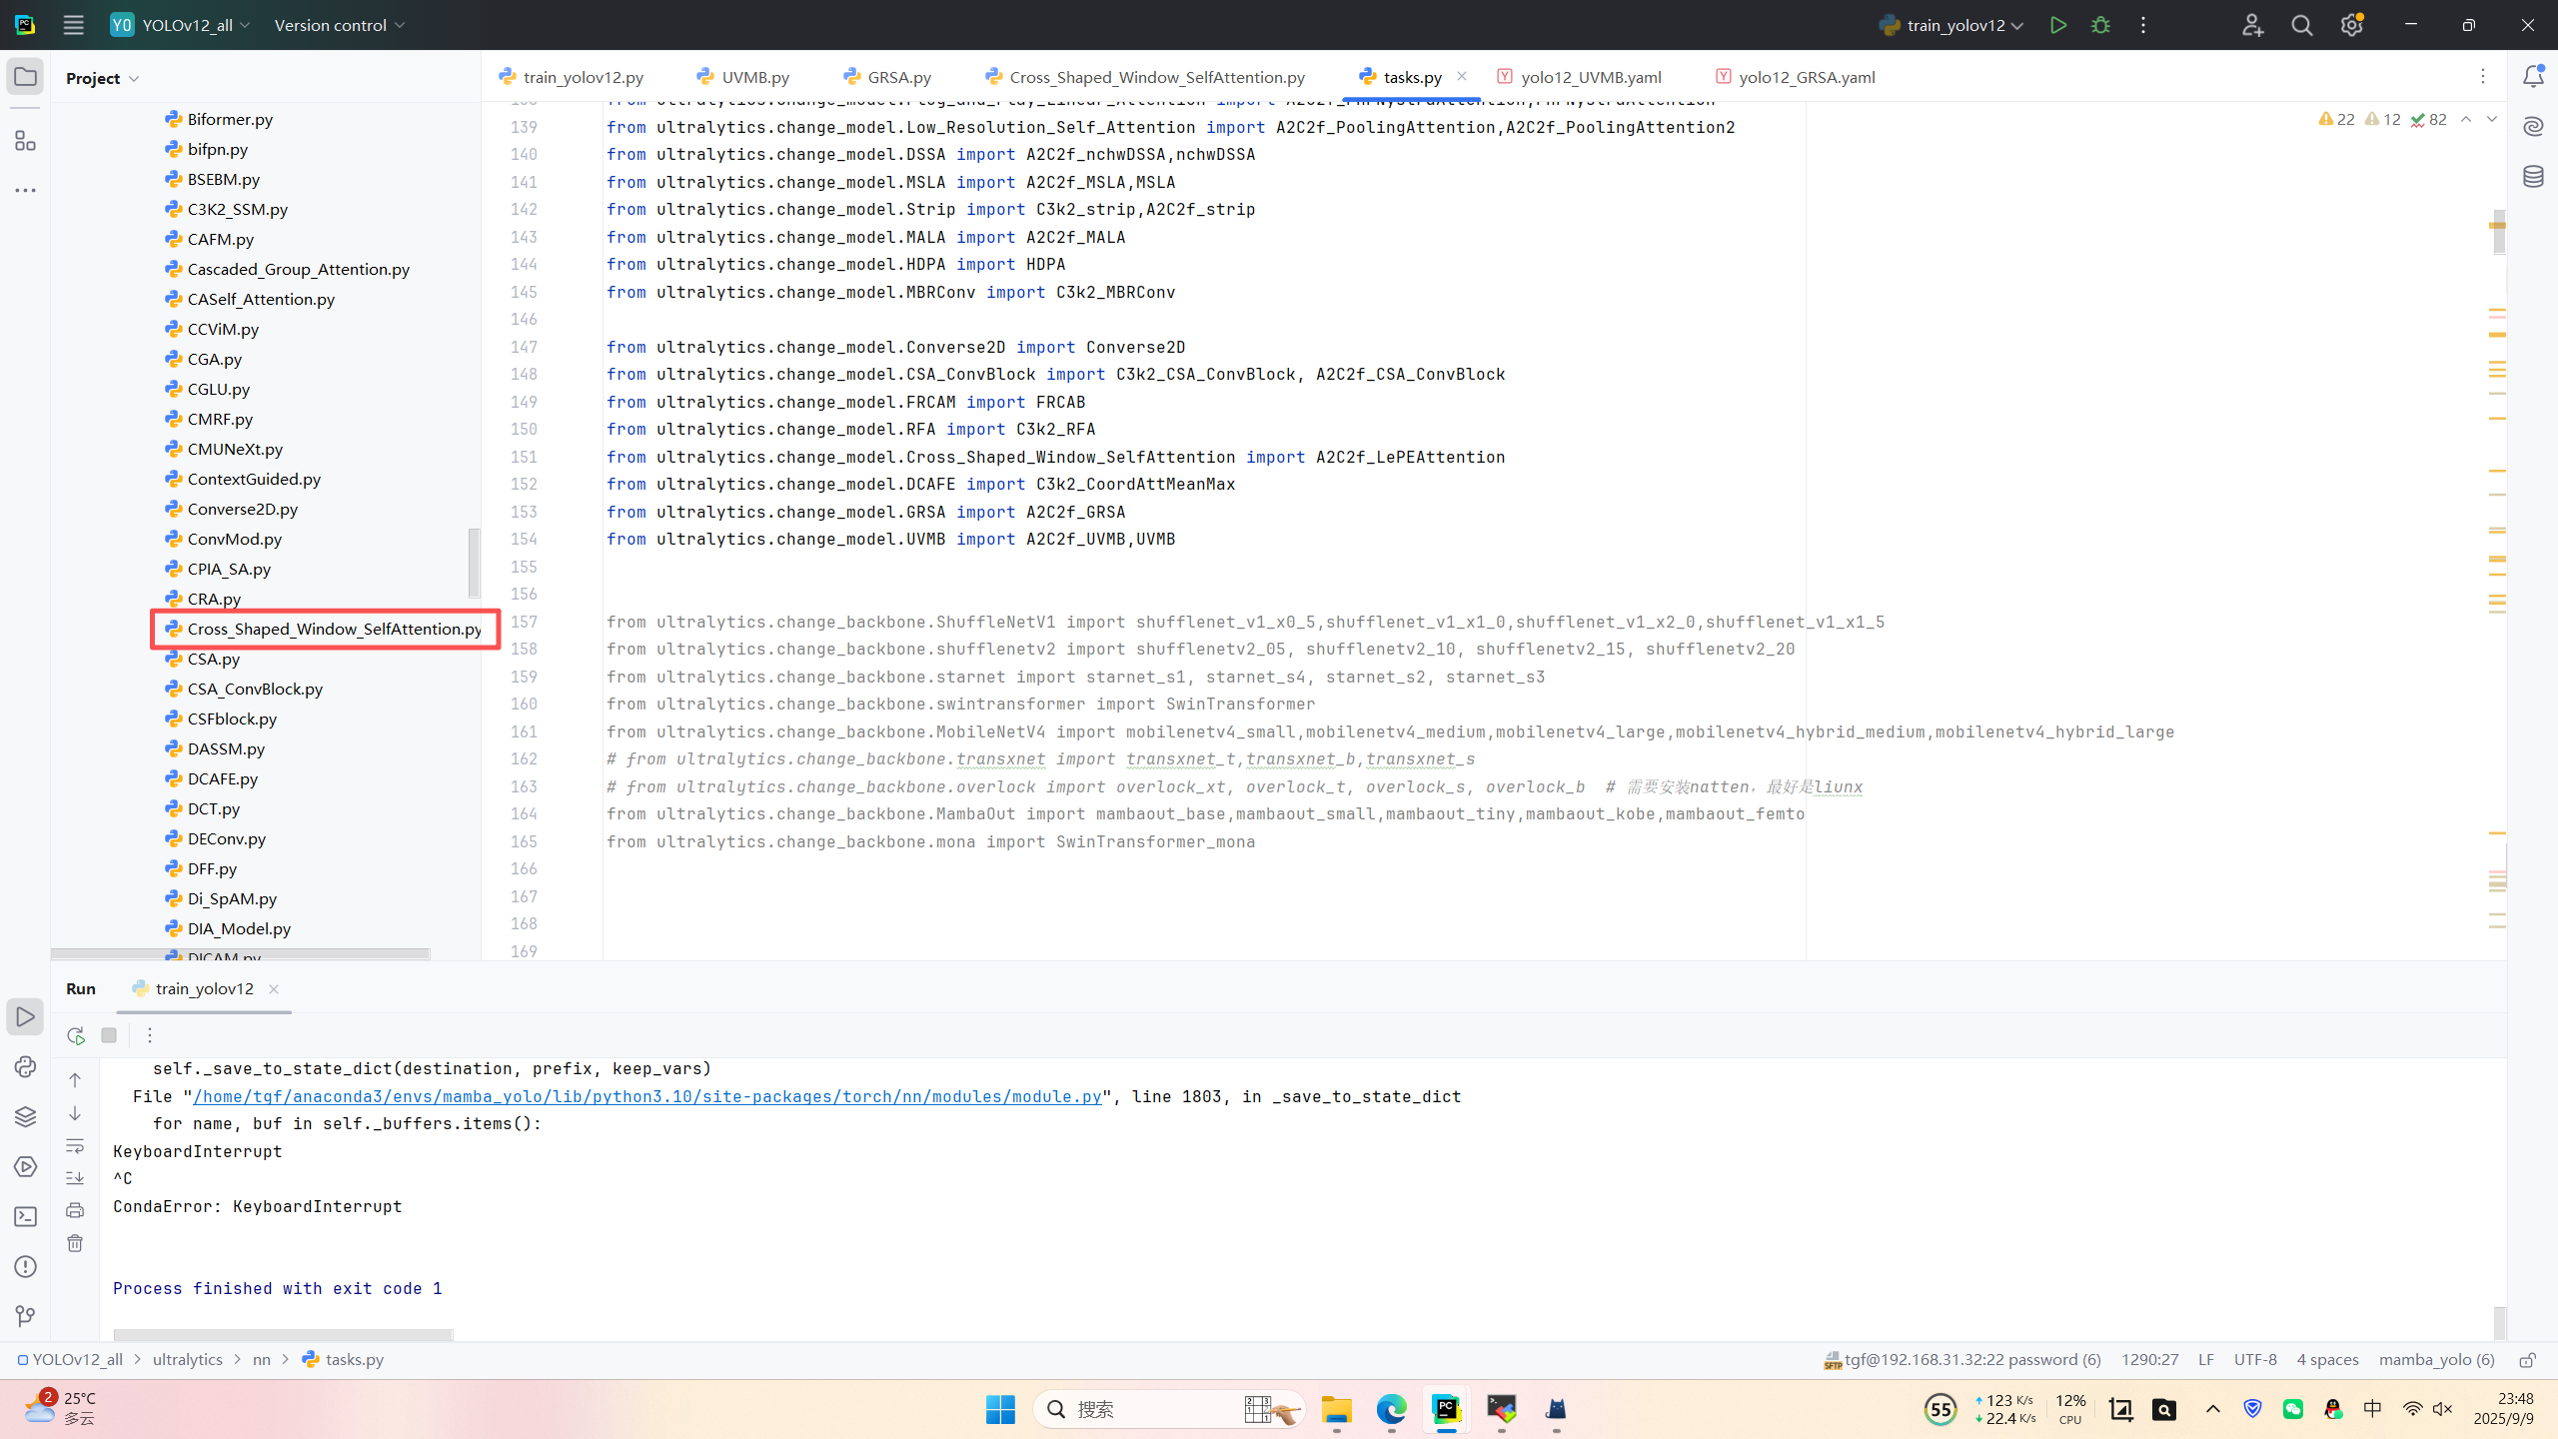This screenshot has width=2558, height=1439.
Task: Click the mamba_yolo interpreter in status bar
Action: 2436,1359
